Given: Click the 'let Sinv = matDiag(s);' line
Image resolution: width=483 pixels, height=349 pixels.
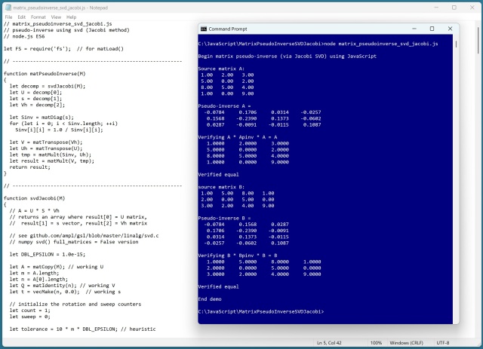Looking at the screenshot, I should pos(42,118).
